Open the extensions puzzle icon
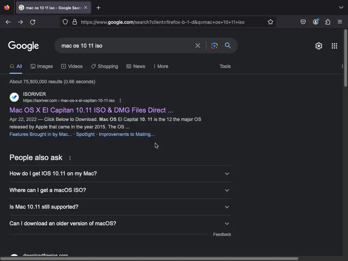Image resolution: width=348 pixels, height=261 pixels. pos(328,22)
